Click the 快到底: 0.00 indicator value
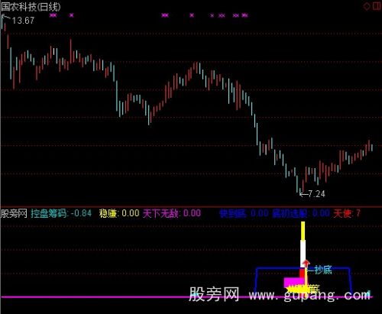Viewport: 382px width, 314px height. [x=244, y=213]
